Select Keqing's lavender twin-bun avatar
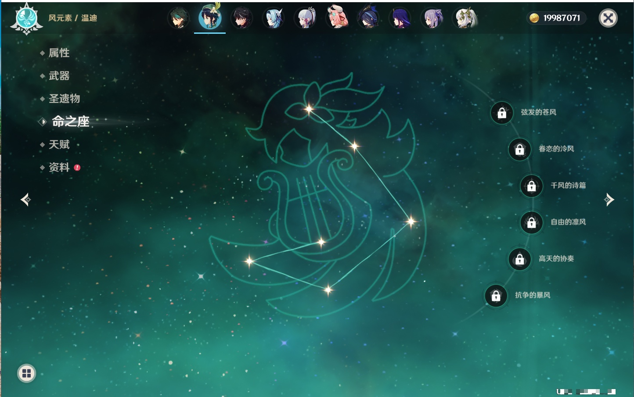The width and height of the screenshot is (634, 397). point(432,18)
